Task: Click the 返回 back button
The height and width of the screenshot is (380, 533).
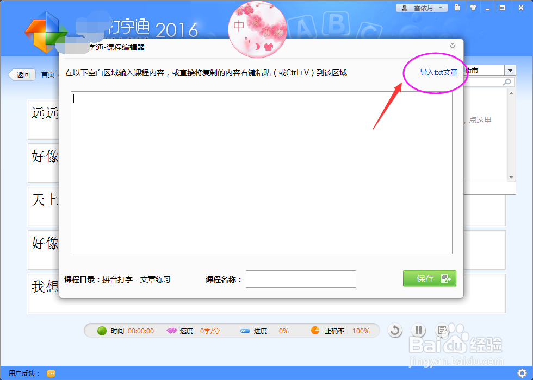Action: (22, 74)
